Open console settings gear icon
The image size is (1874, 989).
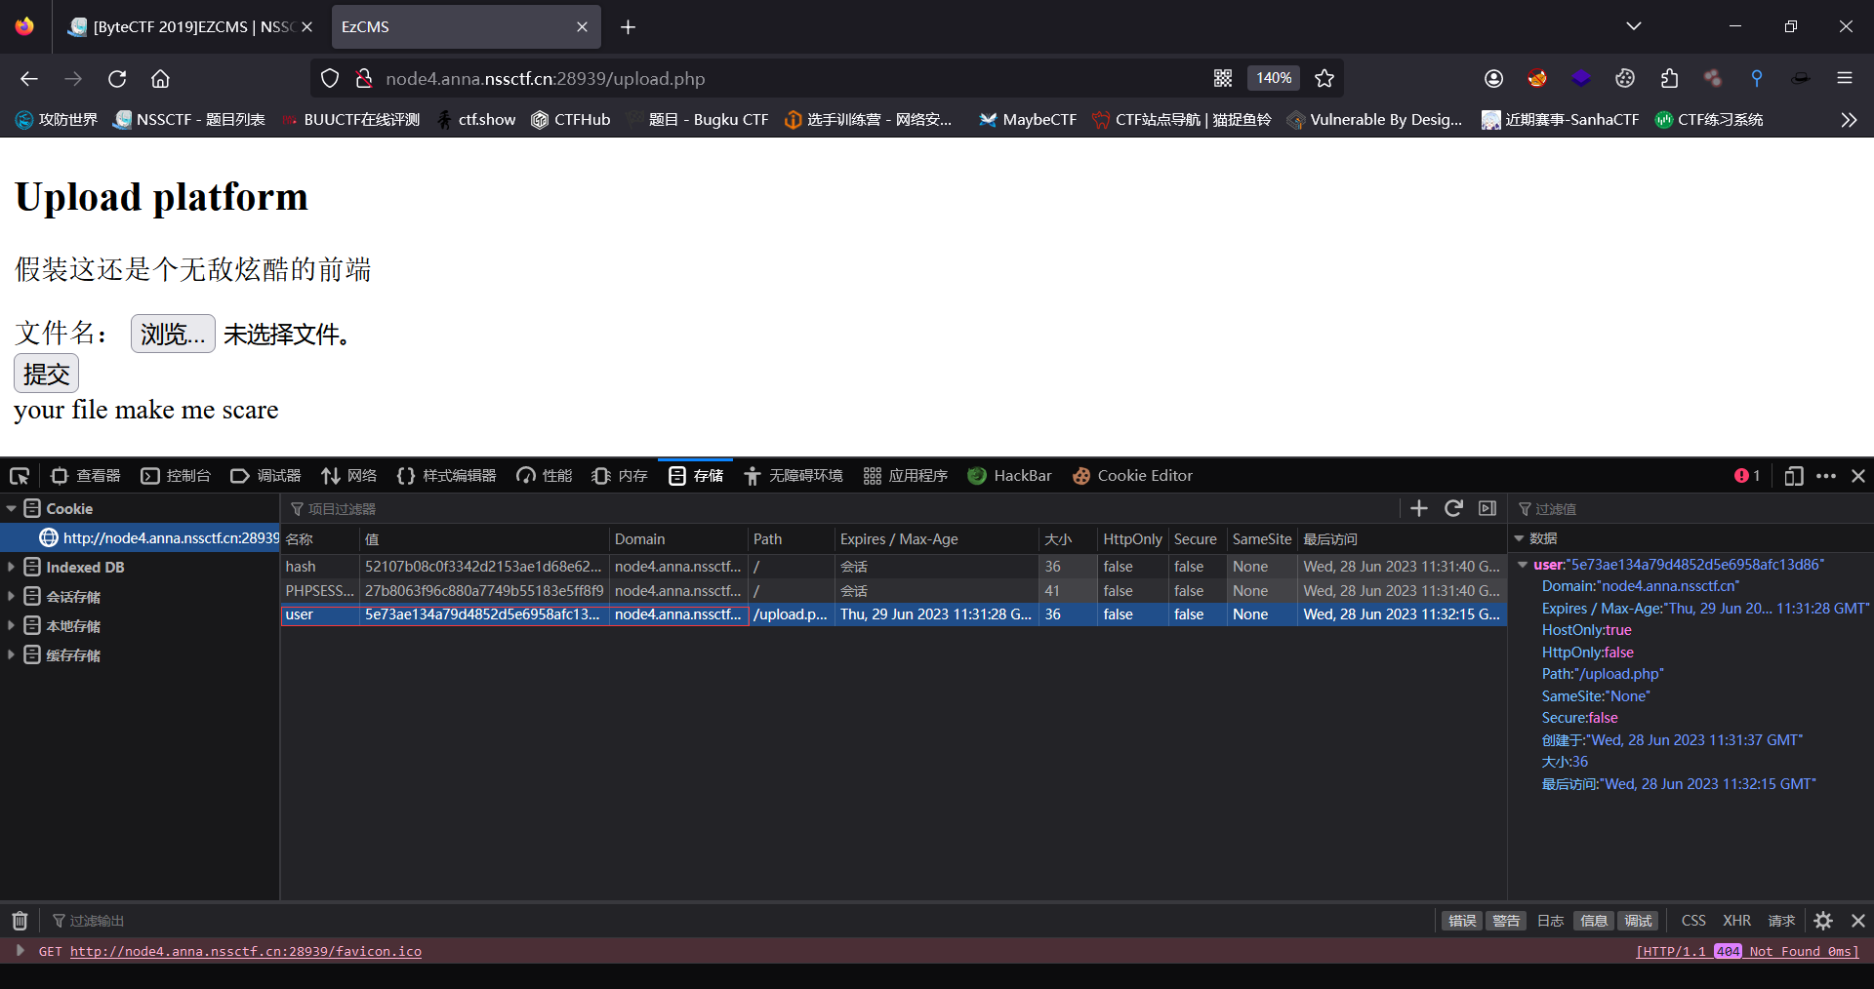[1823, 921]
